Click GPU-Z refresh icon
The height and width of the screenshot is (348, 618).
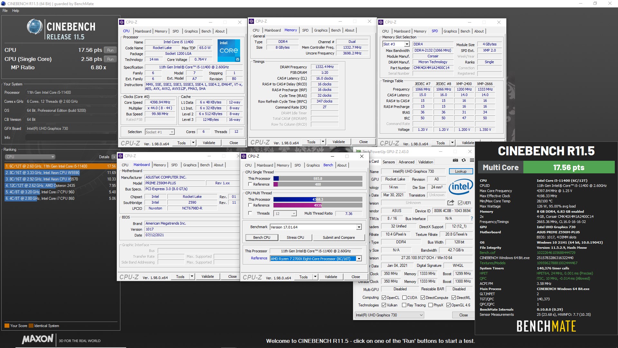point(464,160)
